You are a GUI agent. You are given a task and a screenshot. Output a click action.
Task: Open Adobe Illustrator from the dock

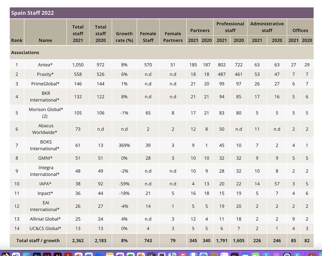[58, 255]
